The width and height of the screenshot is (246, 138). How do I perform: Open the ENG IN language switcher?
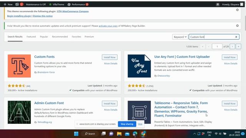coord(209,134)
